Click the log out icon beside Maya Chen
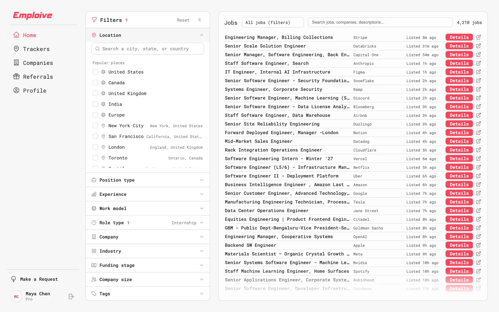This screenshot has height=312, width=499. pyautogui.click(x=71, y=296)
